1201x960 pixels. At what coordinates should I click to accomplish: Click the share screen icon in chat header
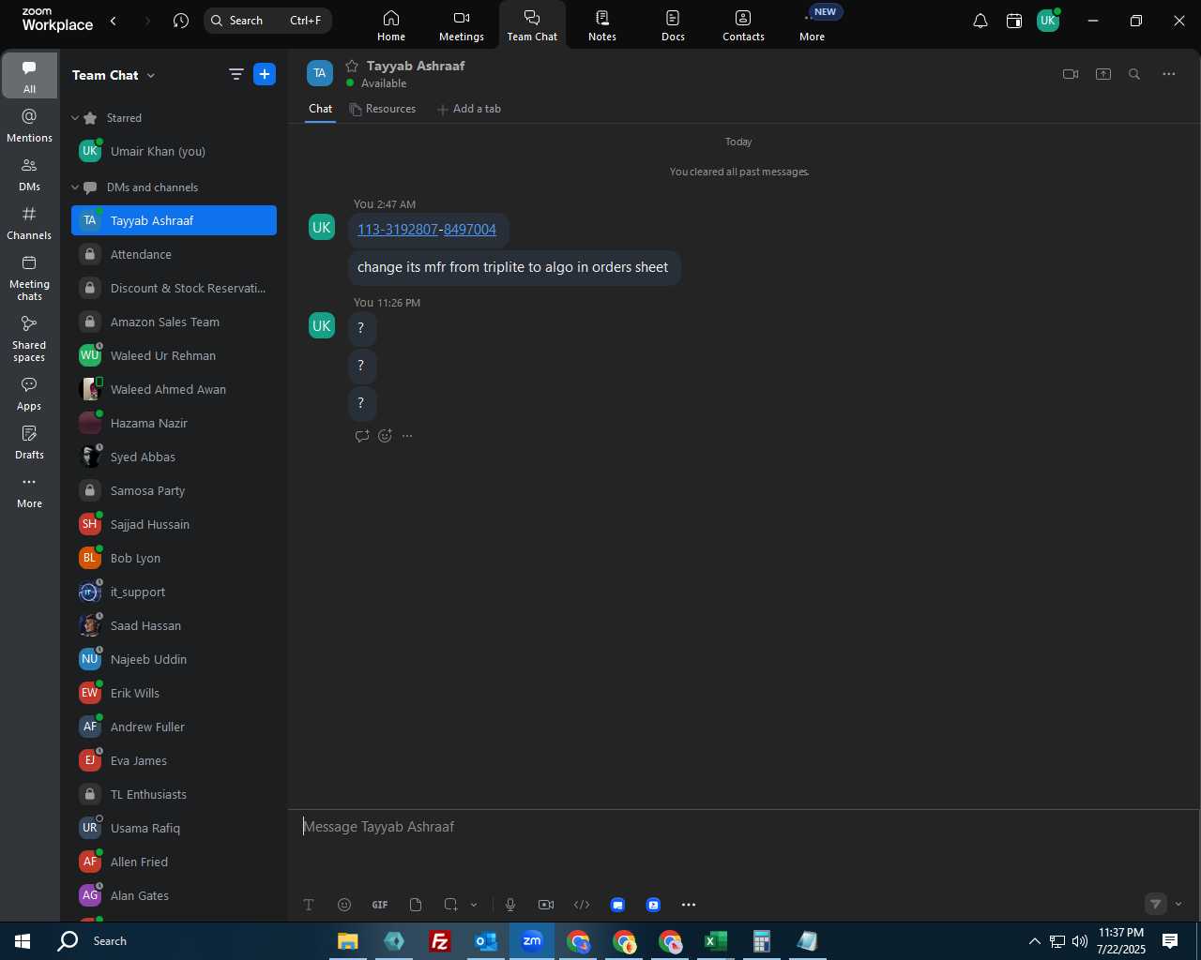click(1103, 74)
